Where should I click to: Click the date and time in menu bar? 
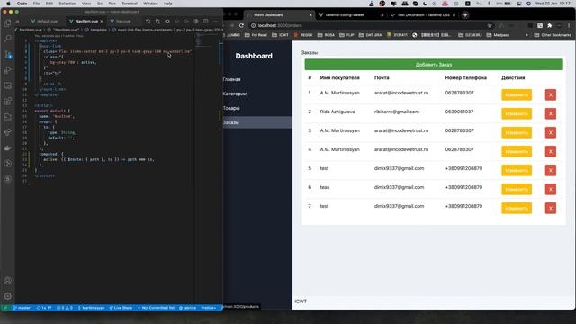coord(553,4)
